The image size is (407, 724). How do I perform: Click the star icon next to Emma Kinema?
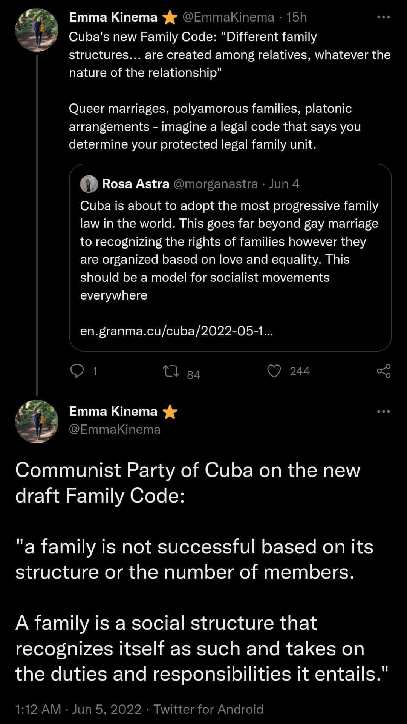tap(170, 17)
